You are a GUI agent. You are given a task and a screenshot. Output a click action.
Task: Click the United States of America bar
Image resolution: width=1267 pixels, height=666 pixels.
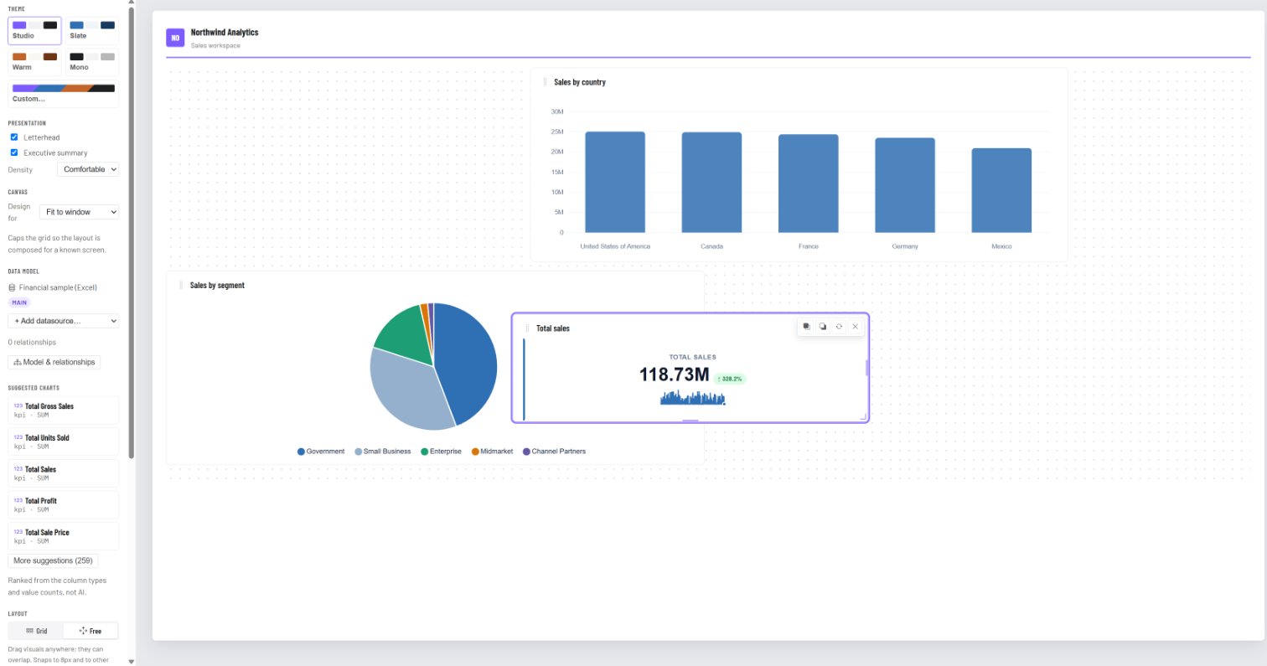click(x=615, y=182)
